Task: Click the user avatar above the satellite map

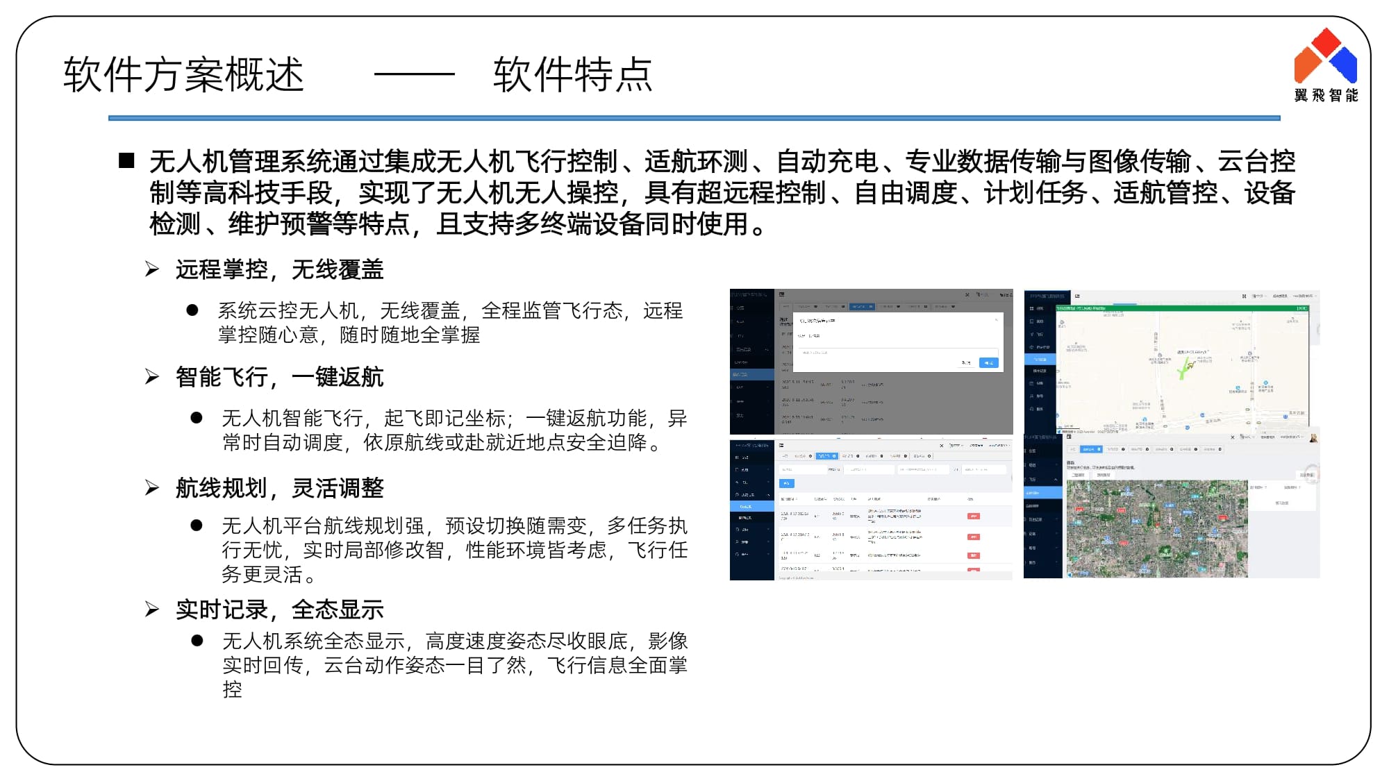Action: [x=1313, y=438]
